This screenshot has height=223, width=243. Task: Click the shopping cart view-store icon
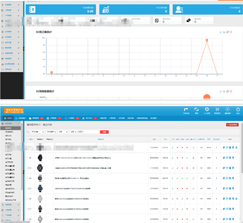tap(217, 110)
